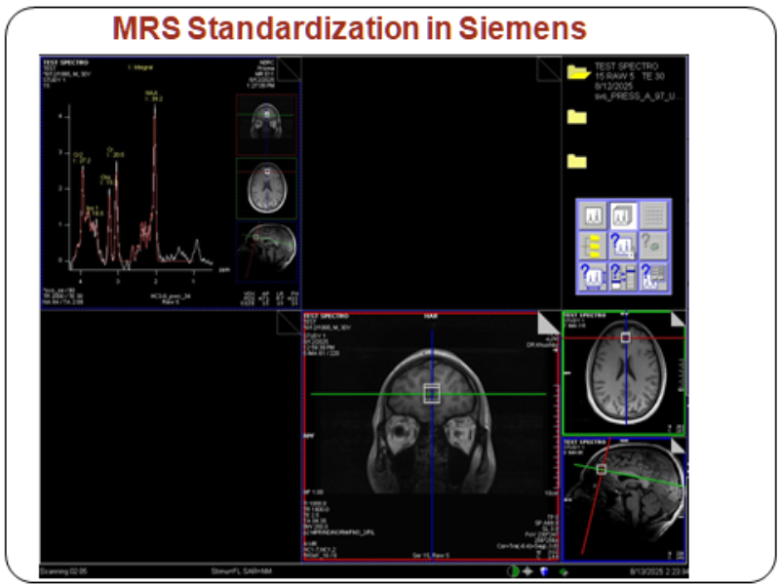Expand the third yellow folder

click(577, 161)
